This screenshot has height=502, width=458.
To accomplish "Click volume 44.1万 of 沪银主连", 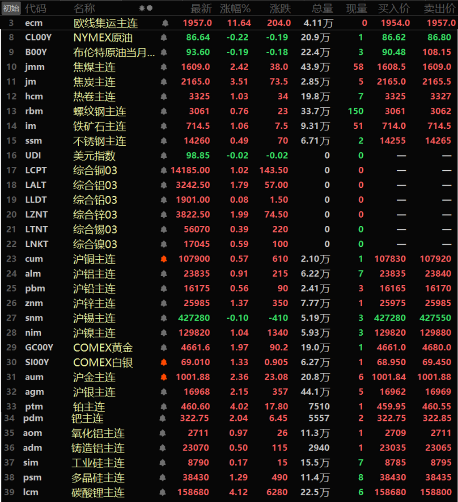I will tap(315, 392).
